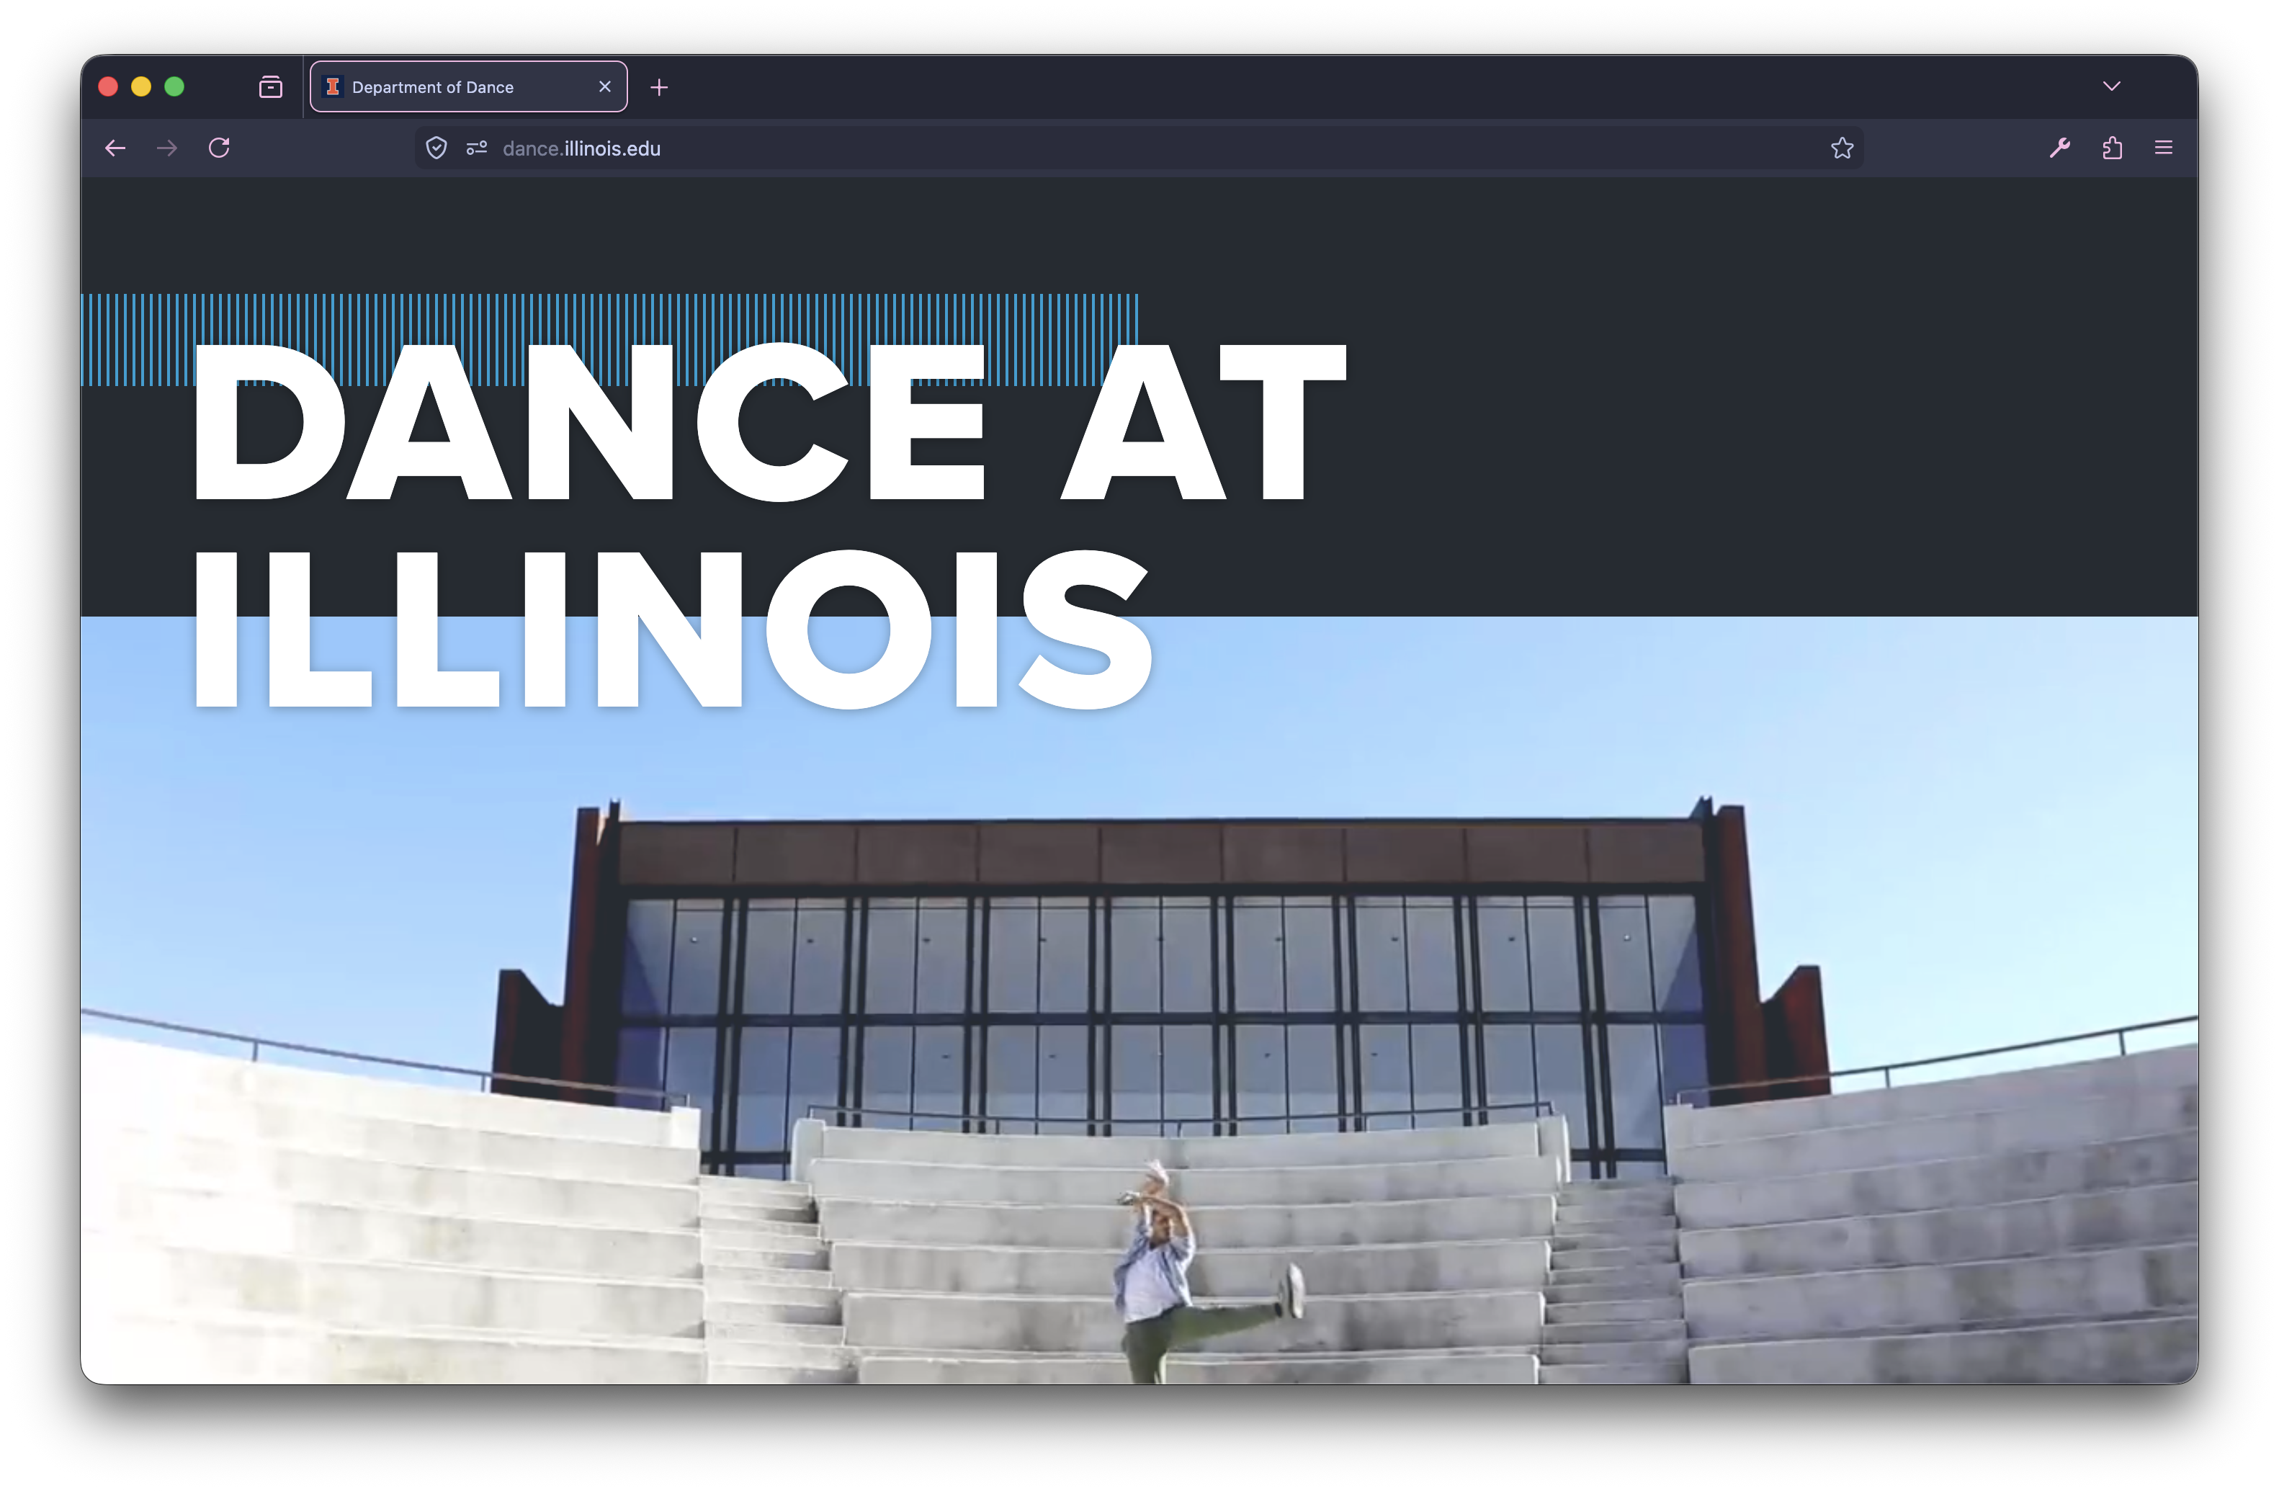2279x1491 pixels.
Task: Go back to the previous page
Action: 116,148
